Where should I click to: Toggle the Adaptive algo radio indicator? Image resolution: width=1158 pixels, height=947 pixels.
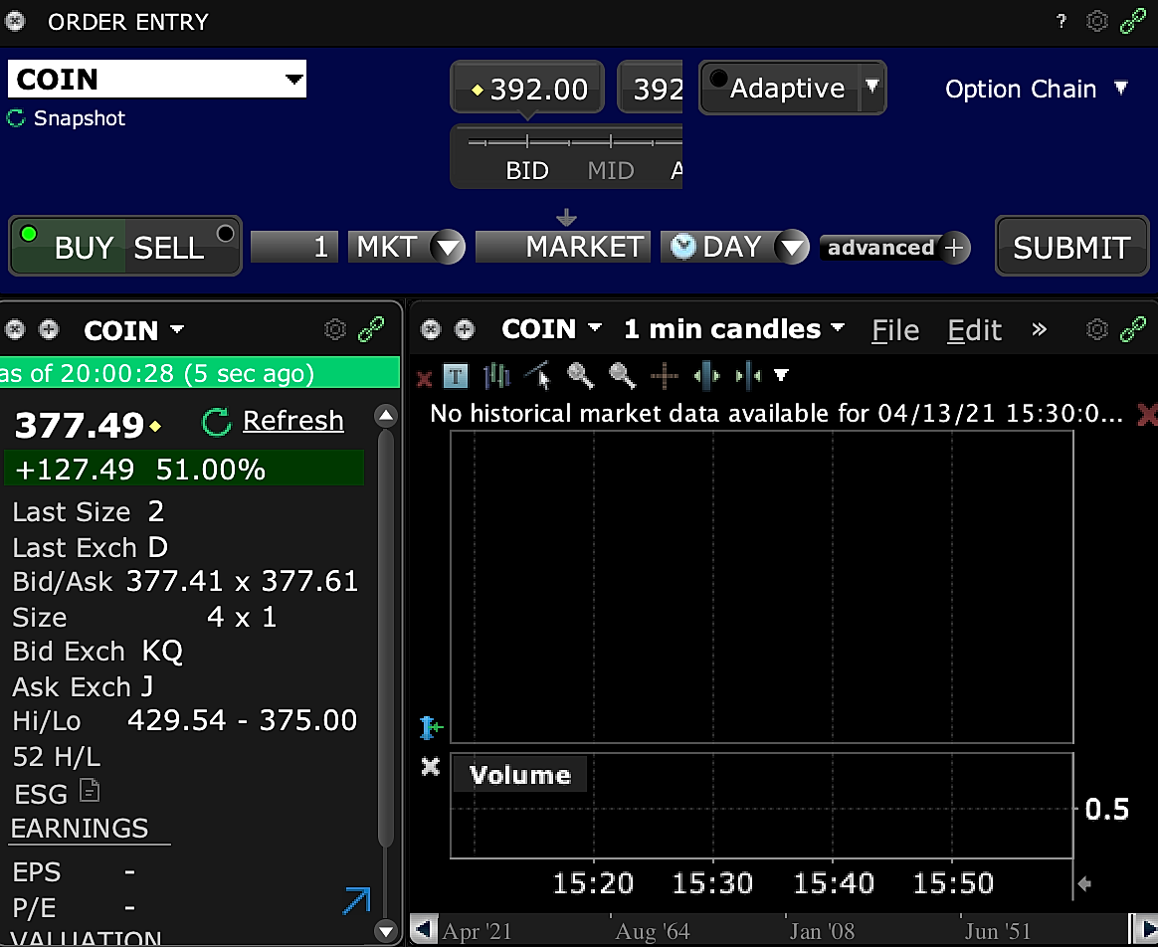point(718,78)
